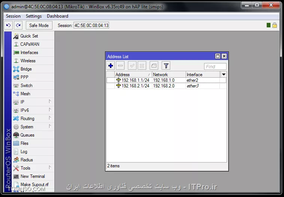This screenshot has height=197, width=284.
Task: Open Wireless in the sidebar
Action: pos(33,61)
